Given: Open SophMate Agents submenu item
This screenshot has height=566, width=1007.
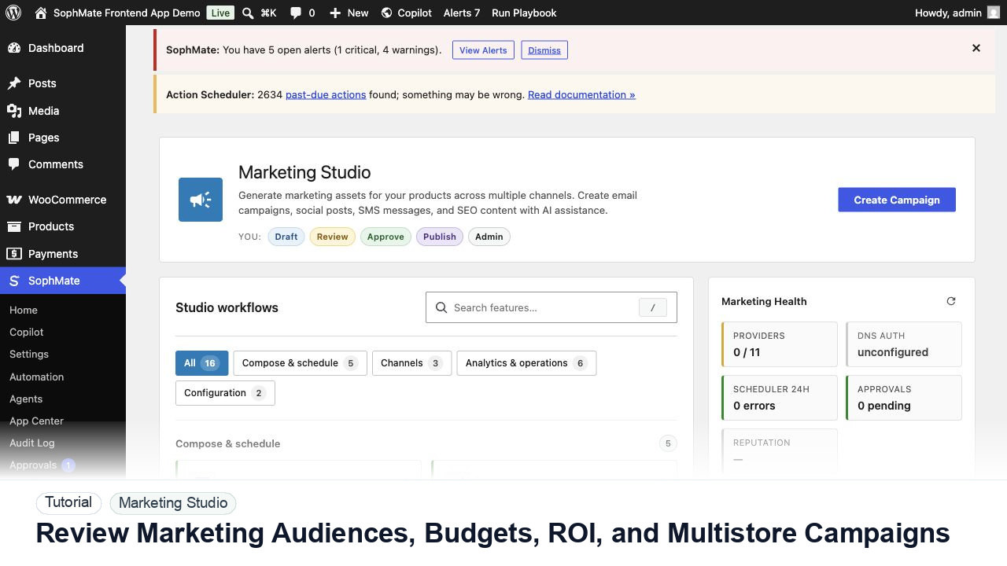Looking at the screenshot, I should (x=26, y=399).
